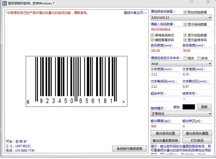Enable 粗体 bold font checkbox
Image resolution: width=216 pixels, height=159 pixels.
click(185, 58)
